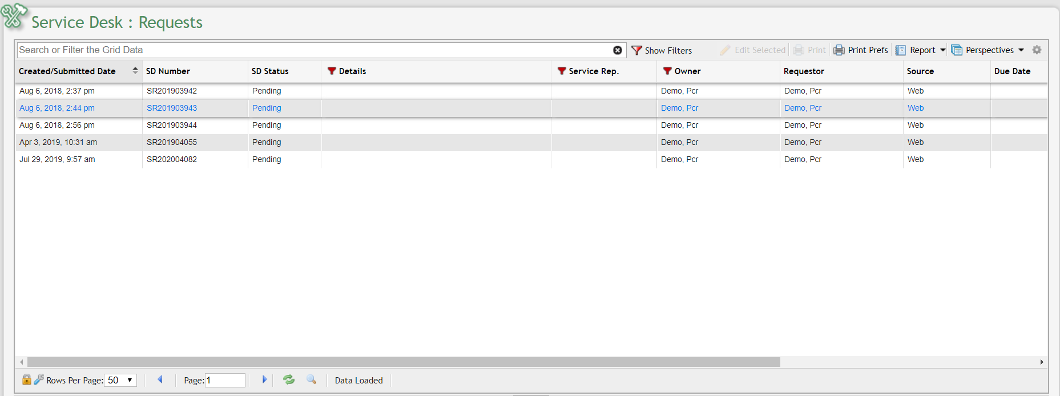Viewport: 1060px width, 396px height.
Task: Click the green refresh icon
Action: (x=289, y=380)
